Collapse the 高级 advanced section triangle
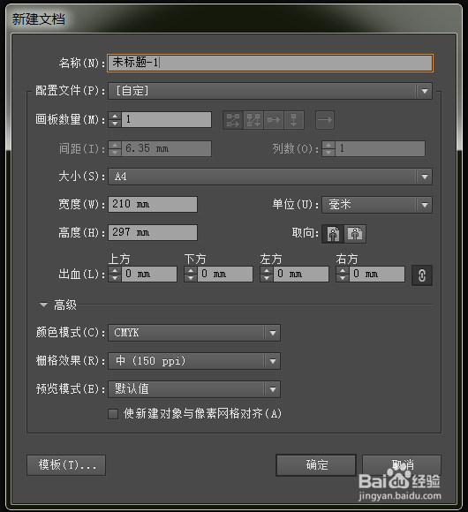 click(43, 305)
